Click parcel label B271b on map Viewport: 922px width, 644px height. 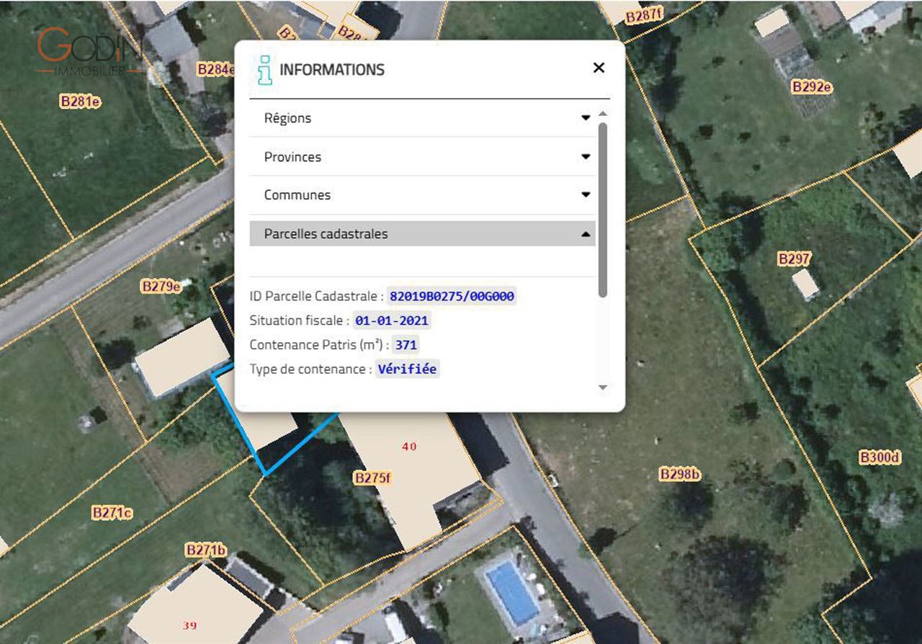206,550
